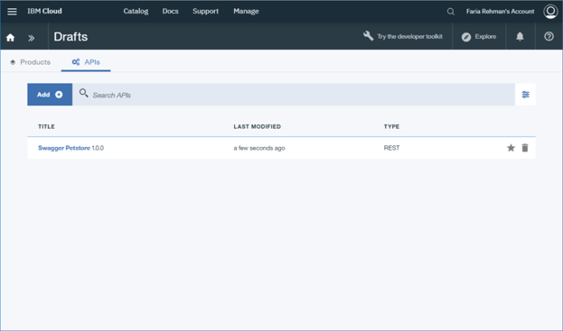Open the user profile avatar

point(550,11)
